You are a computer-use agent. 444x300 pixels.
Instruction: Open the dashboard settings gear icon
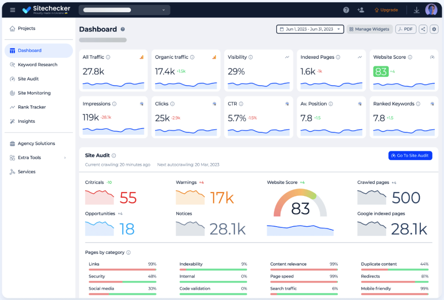coord(434,29)
